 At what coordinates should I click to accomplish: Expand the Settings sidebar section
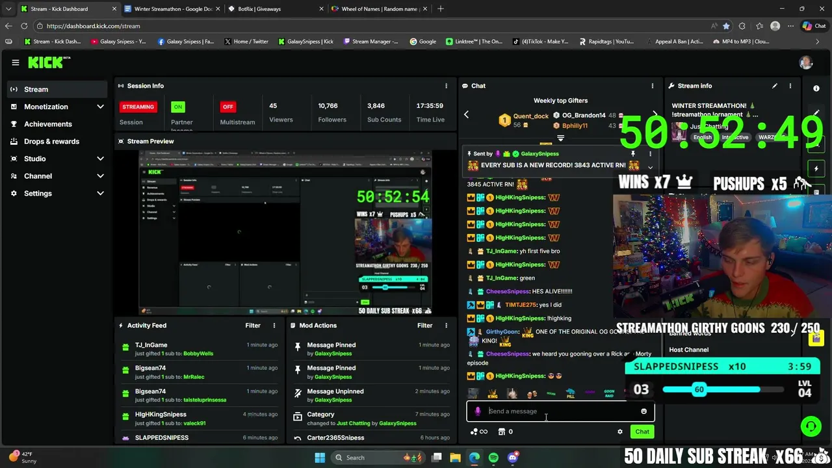[100, 194]
